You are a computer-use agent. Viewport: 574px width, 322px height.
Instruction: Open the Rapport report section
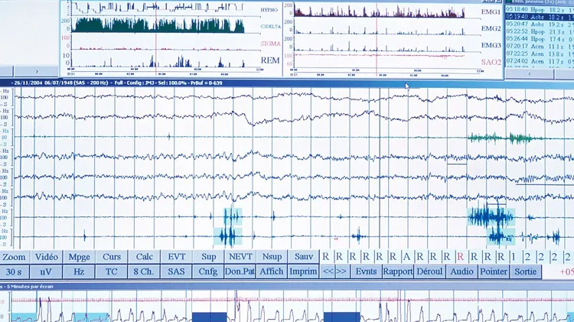click(x=398, y=272)
